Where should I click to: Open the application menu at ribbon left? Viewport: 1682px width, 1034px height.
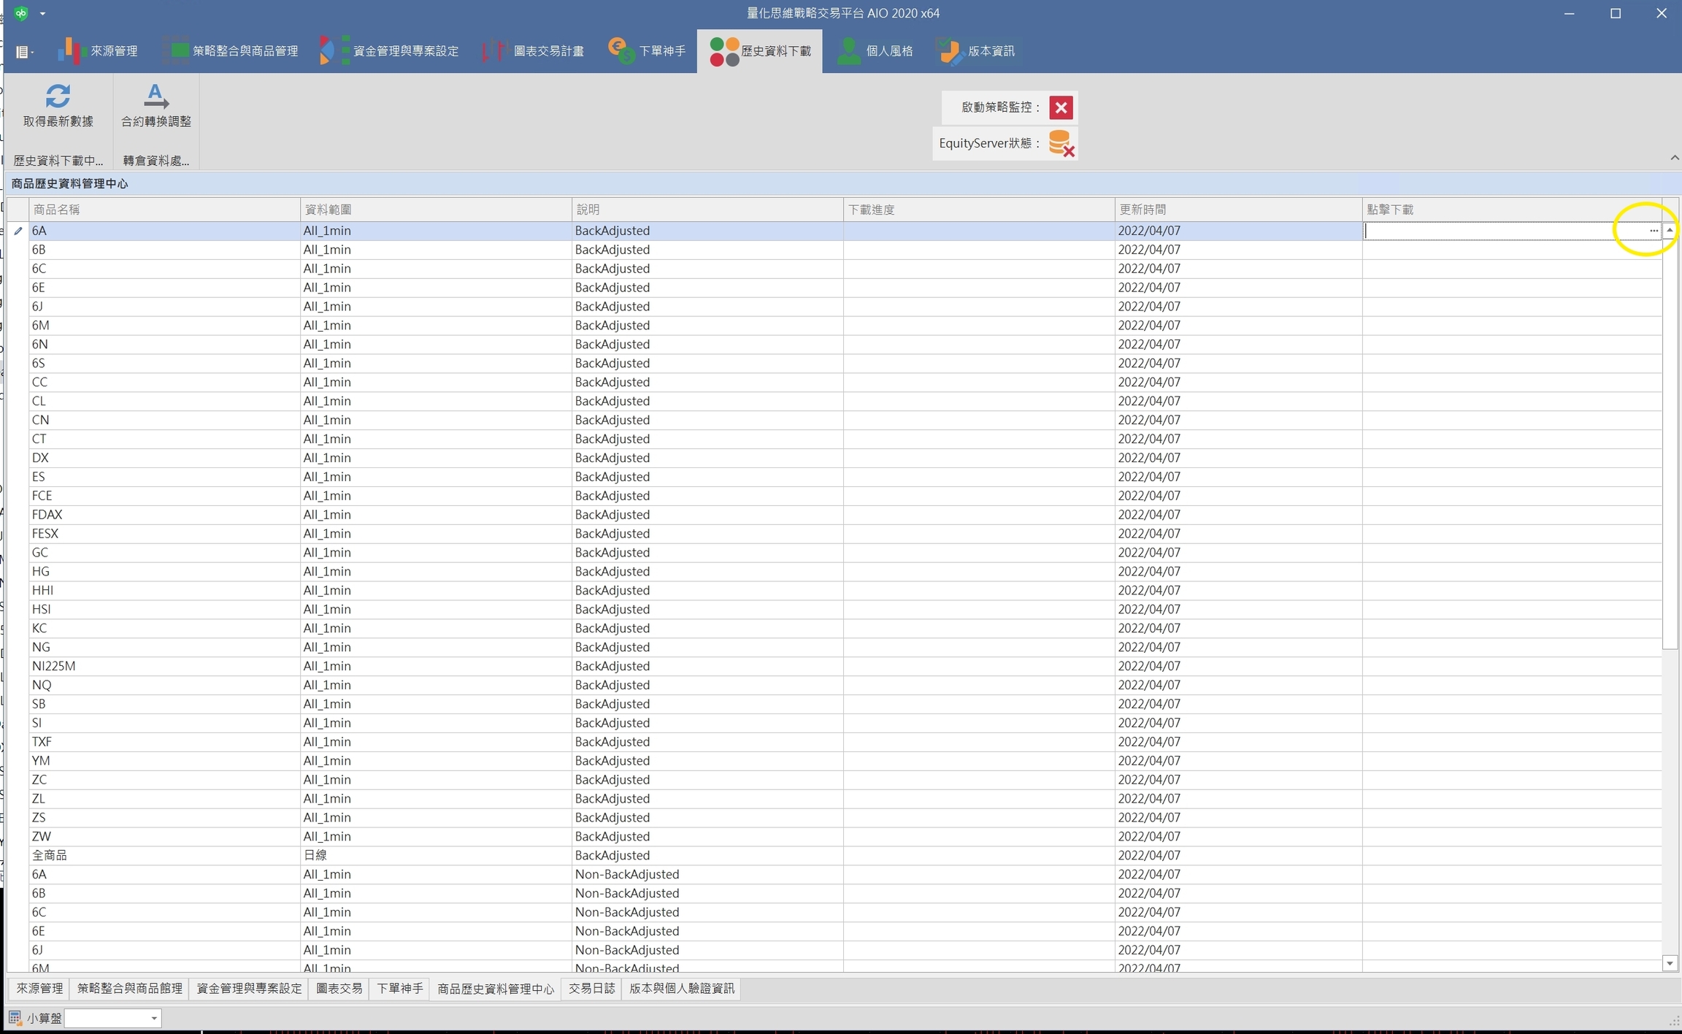(x=24, y=52)
